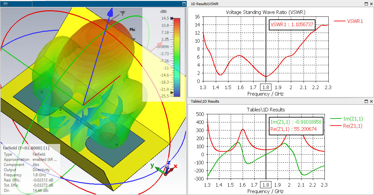Click the VSWR1 marker value readout box
The height and width of the screenshot is (195, 374).
pyautogui.click(x=292, y=25)
